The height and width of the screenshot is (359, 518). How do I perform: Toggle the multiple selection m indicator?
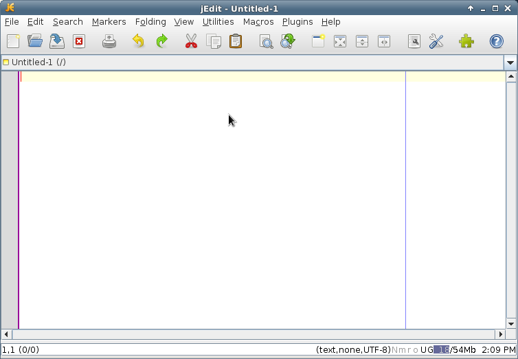(402, 350)
